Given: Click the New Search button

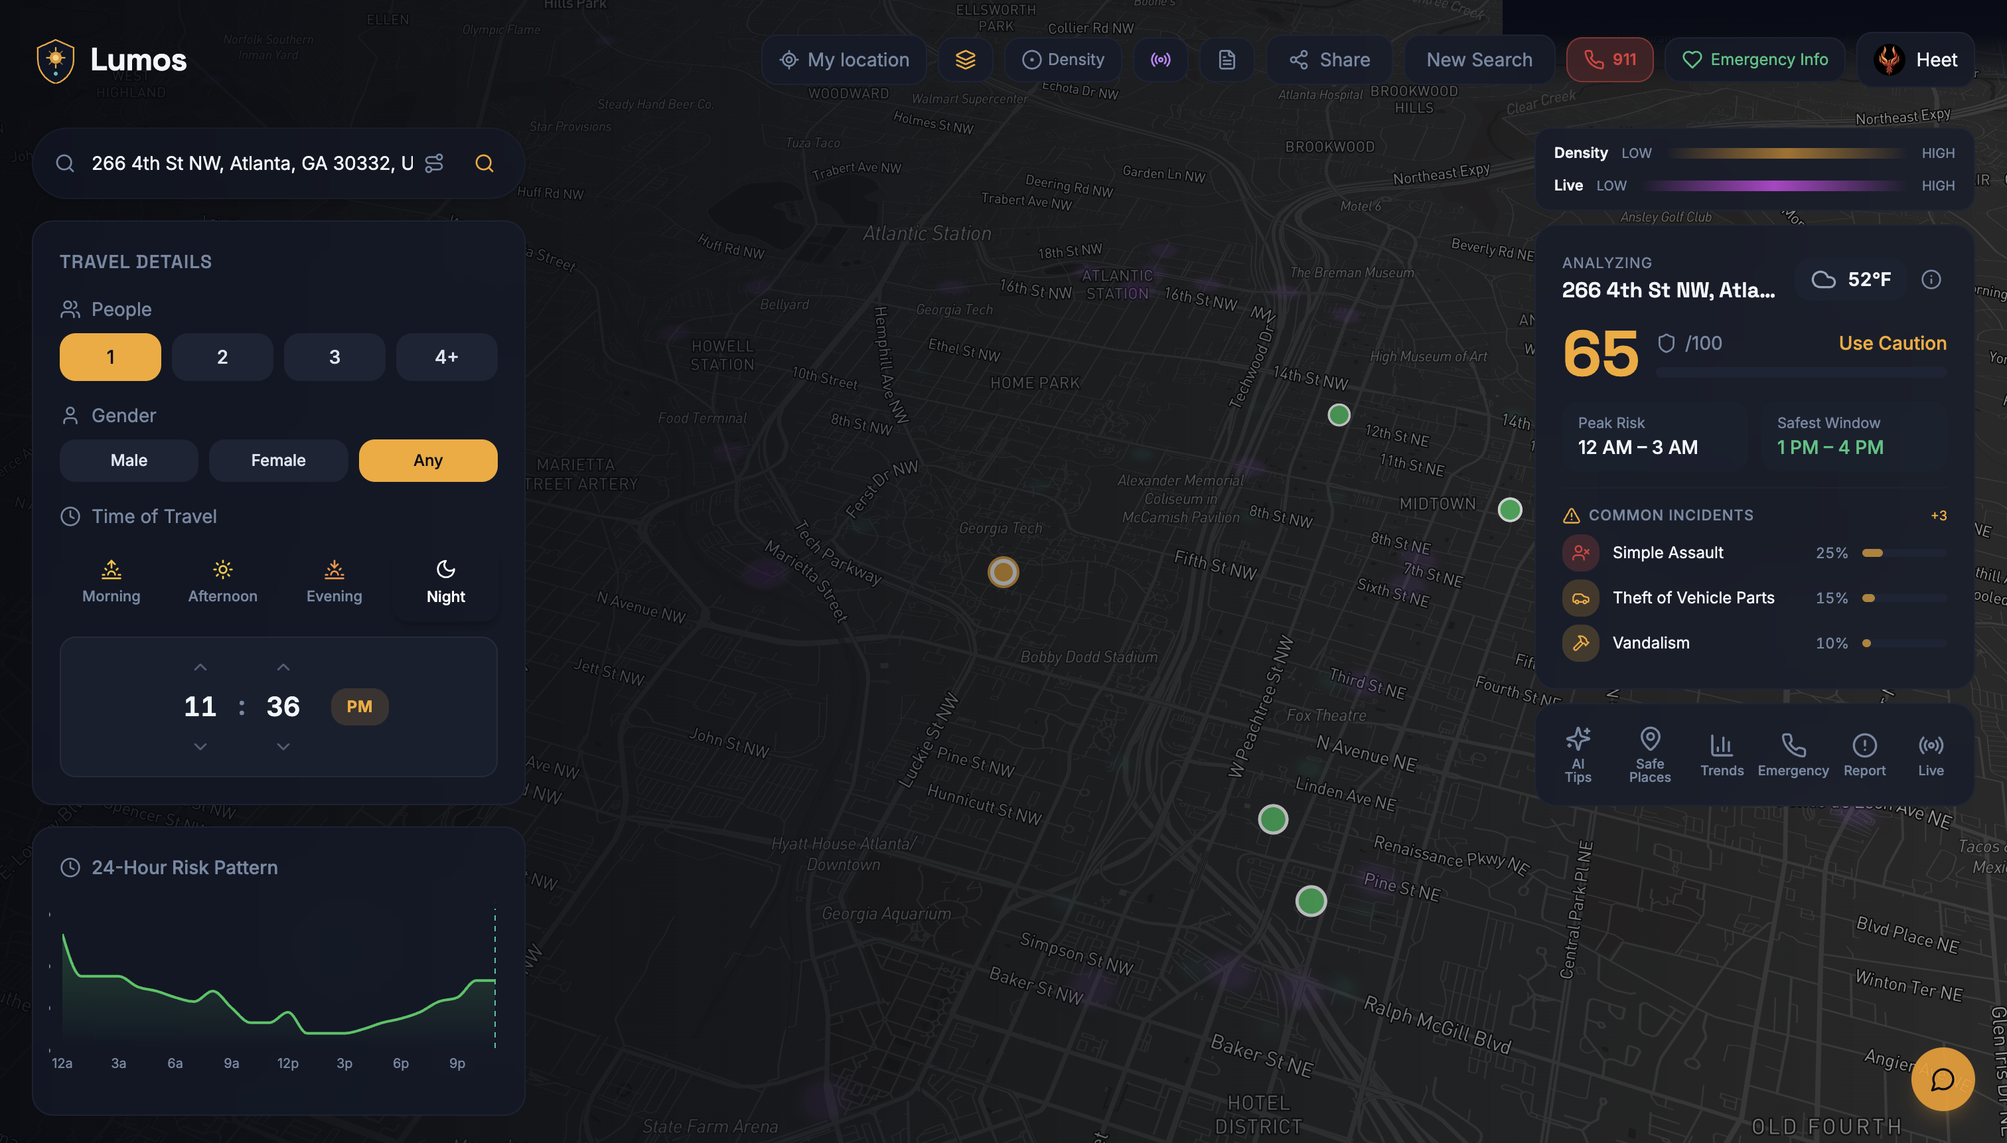Looking at the screenshot, I should click(x=1479, y=60).
